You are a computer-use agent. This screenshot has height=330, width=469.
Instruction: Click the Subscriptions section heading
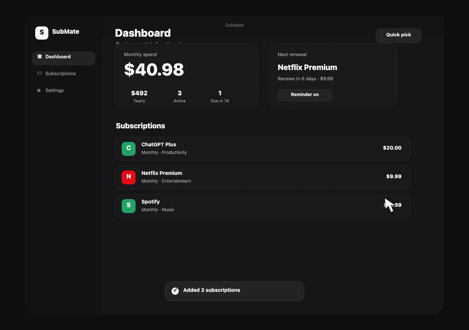tap(140, 126)
